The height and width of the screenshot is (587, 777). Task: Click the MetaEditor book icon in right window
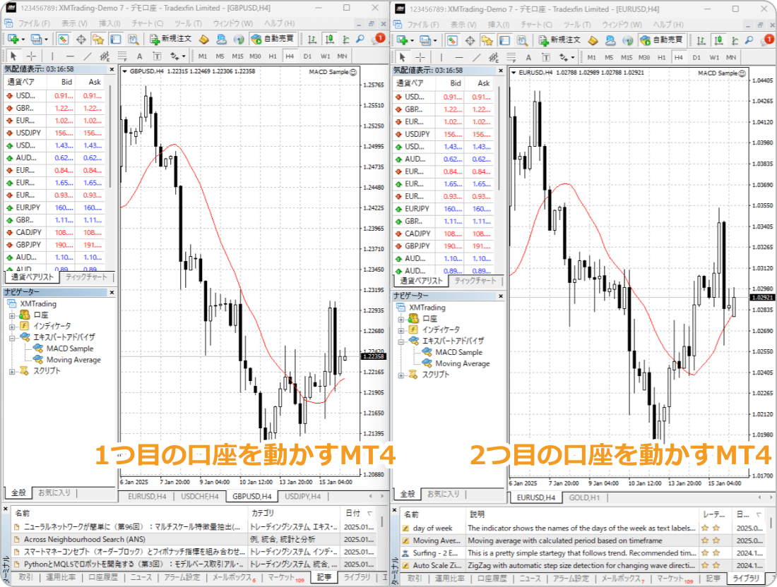click(593, 41)
